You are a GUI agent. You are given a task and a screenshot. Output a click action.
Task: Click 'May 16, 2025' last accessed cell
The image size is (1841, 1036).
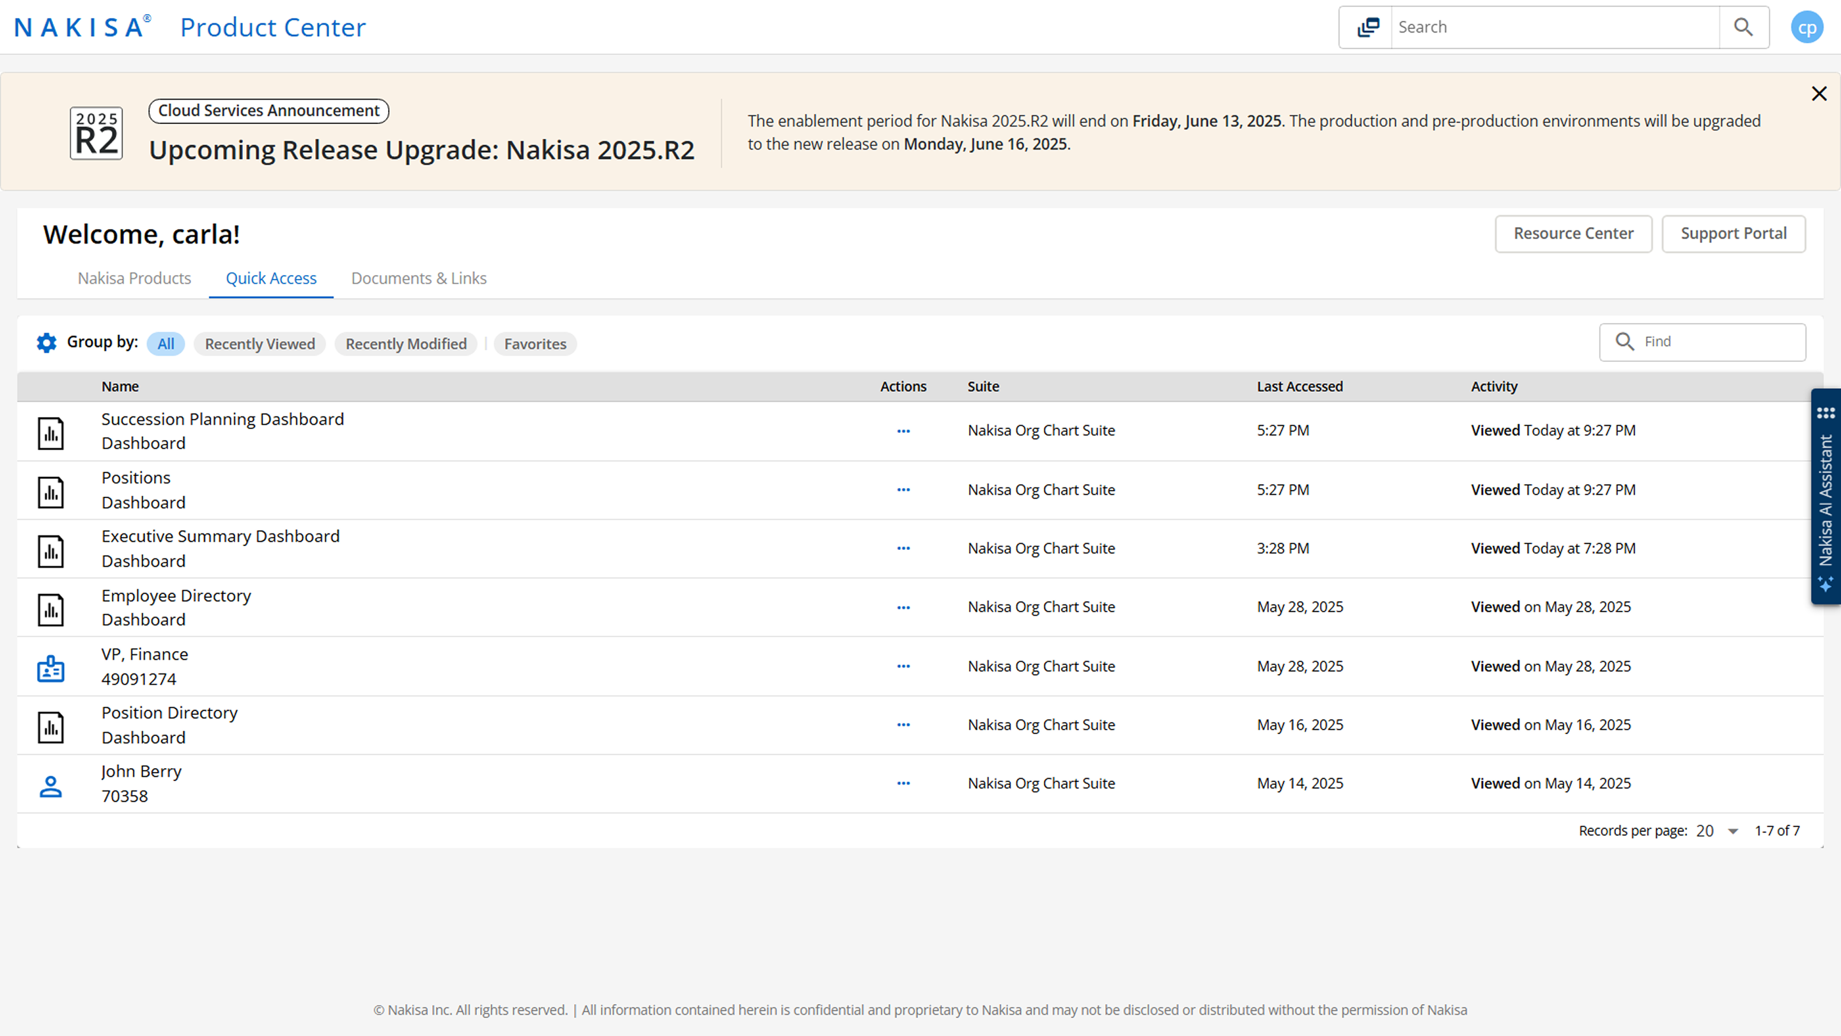[x=1300, y=725]
